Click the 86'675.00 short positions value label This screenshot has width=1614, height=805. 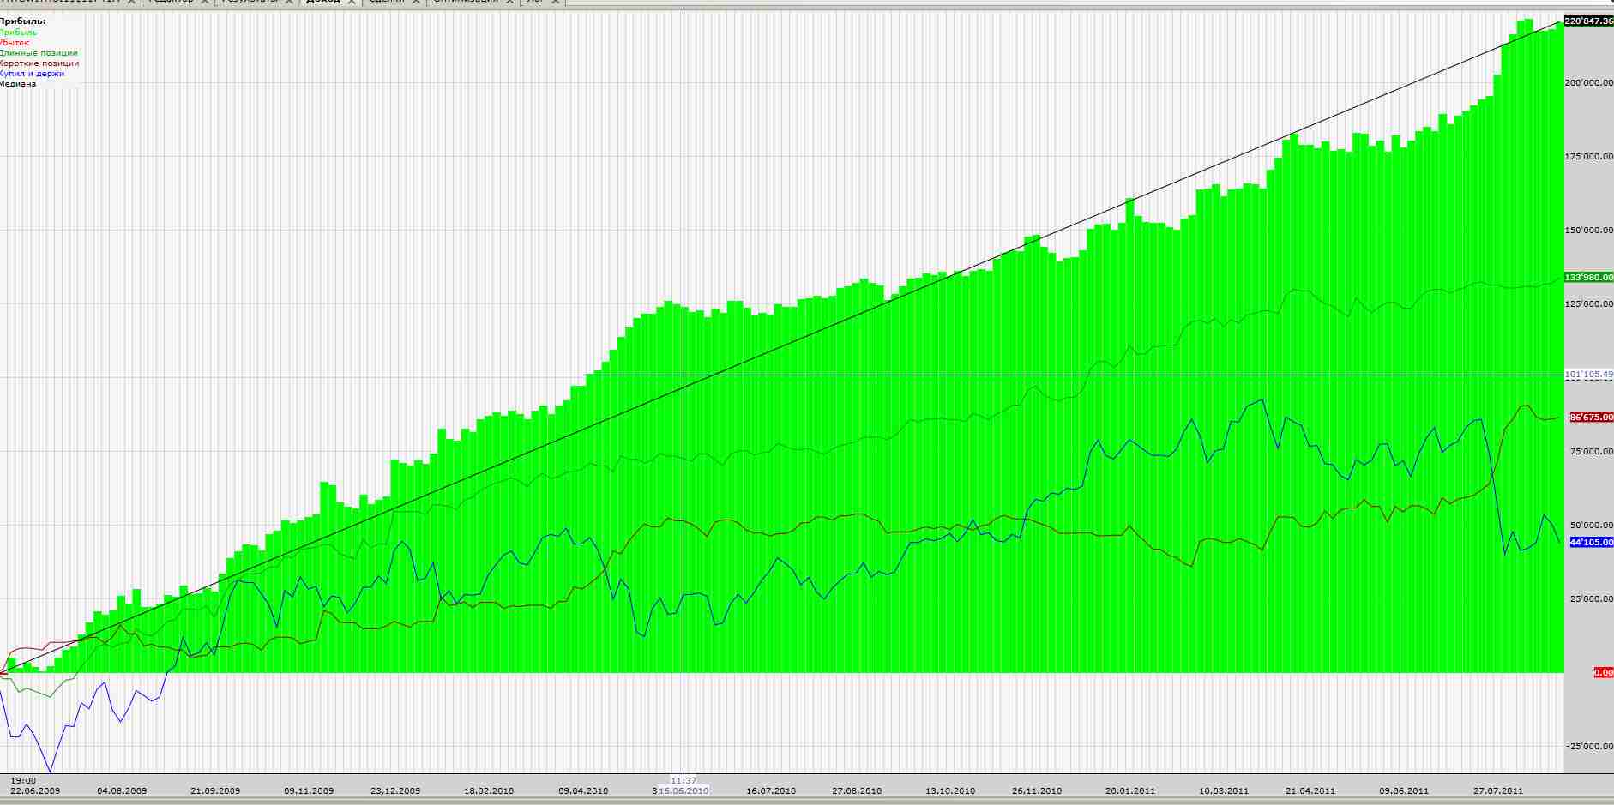1591,418
